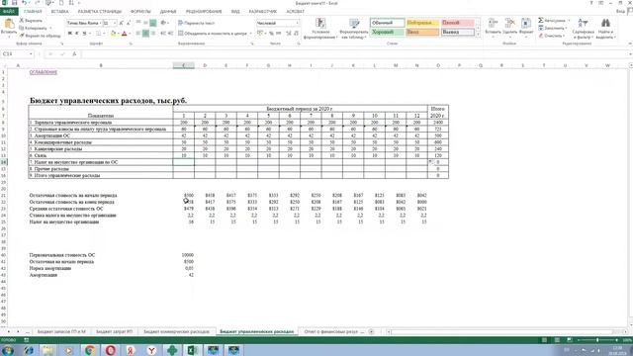Toggle Center horizontal alignment
The width and height of the screenshot is (633, 356).
(145, 34)
